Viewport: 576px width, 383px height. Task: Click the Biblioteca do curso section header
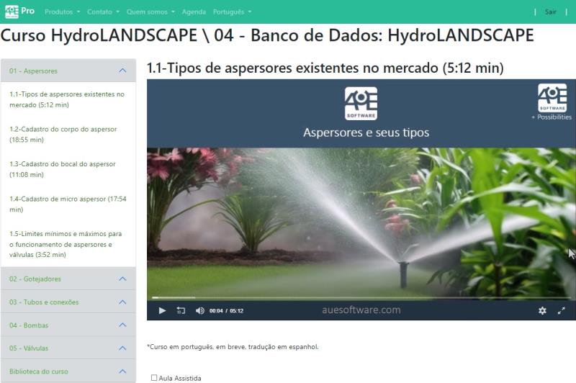point(68,371)
